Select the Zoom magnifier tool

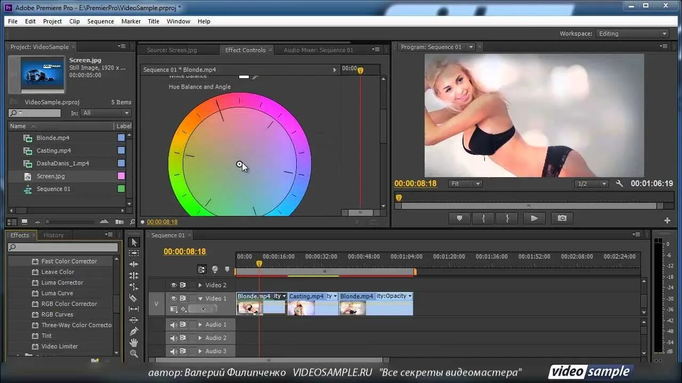(x=134, y=354)
